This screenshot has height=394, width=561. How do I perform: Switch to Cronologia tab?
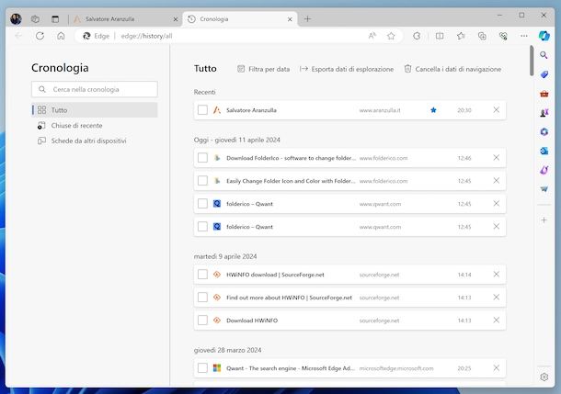click(240, 19)
